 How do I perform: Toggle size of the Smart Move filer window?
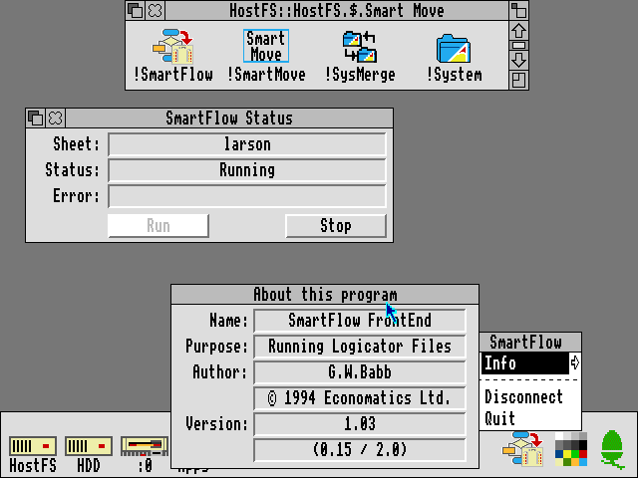(518, 10)
